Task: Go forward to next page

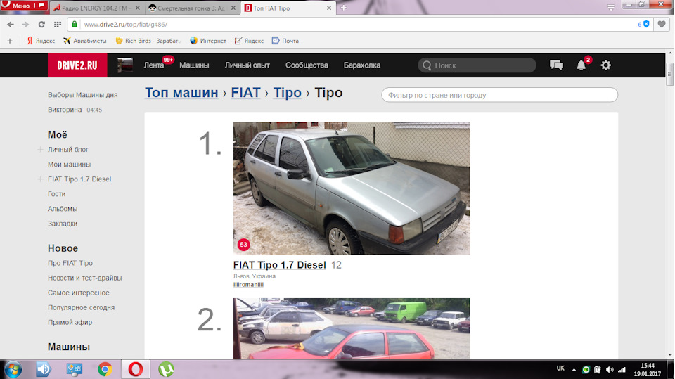Action: [x=26, y=25]
